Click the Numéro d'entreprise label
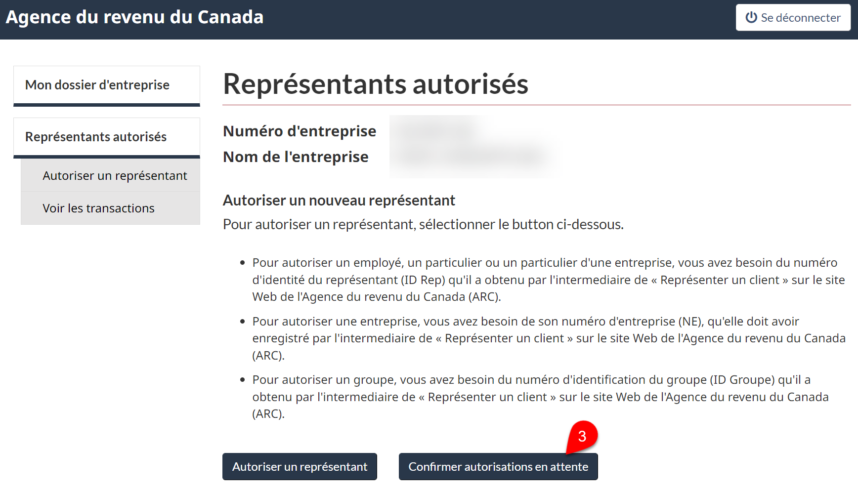Image resolution: width=858 pixels, height=491 pixels. tap(300, 131)
